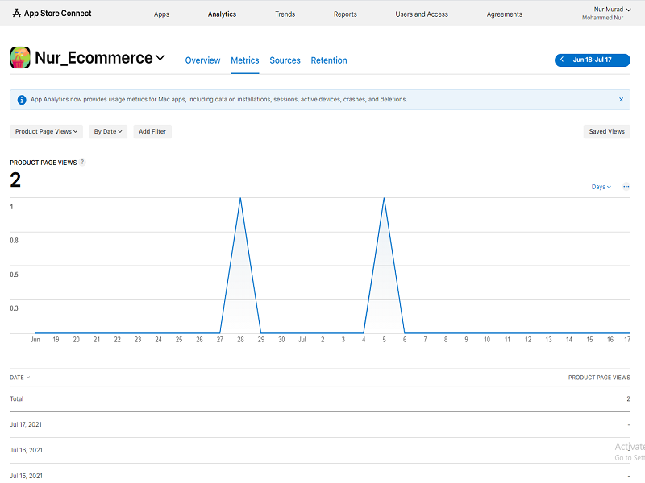Open the three-dot chart options menu
Viewport: 645px width, 483px height.
coord(626,187)
